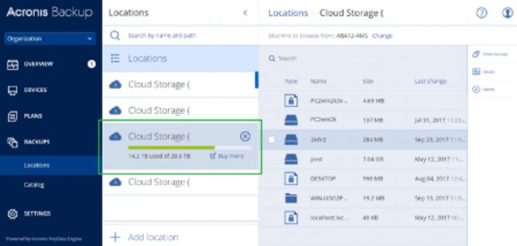Viewport: 517px width, 246px height.
Task: Select the DESKTOP backup name
Action: (x=322, y=179)
